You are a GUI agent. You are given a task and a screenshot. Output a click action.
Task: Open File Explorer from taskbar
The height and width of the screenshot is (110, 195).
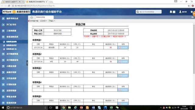[69, 108]
